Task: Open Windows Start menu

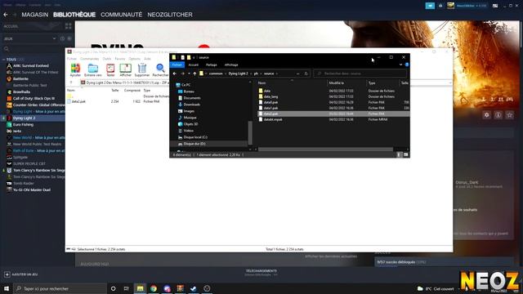Action: click(7, 288)
